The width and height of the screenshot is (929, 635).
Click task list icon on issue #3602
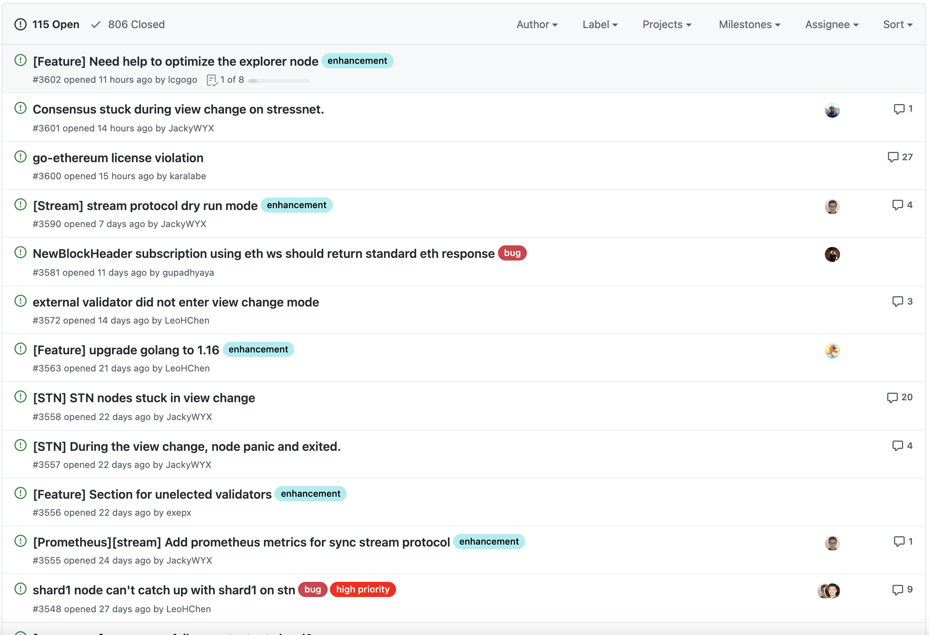coord(211,80)
